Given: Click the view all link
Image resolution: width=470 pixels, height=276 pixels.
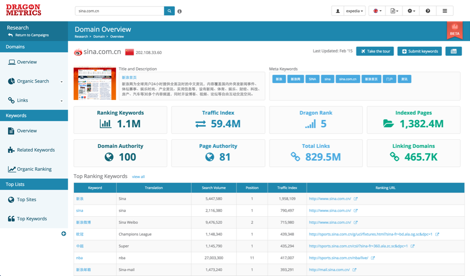Looking at the screenshot, I should tap(138, 177).
